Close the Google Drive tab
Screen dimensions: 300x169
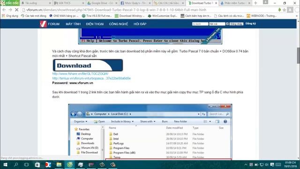coord(116,3)
